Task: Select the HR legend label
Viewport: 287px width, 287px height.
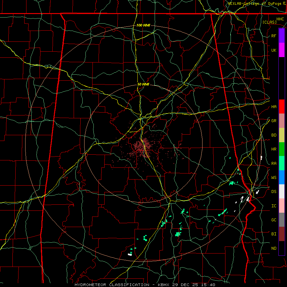Action: pyautogui.click(x=274, y=149)
